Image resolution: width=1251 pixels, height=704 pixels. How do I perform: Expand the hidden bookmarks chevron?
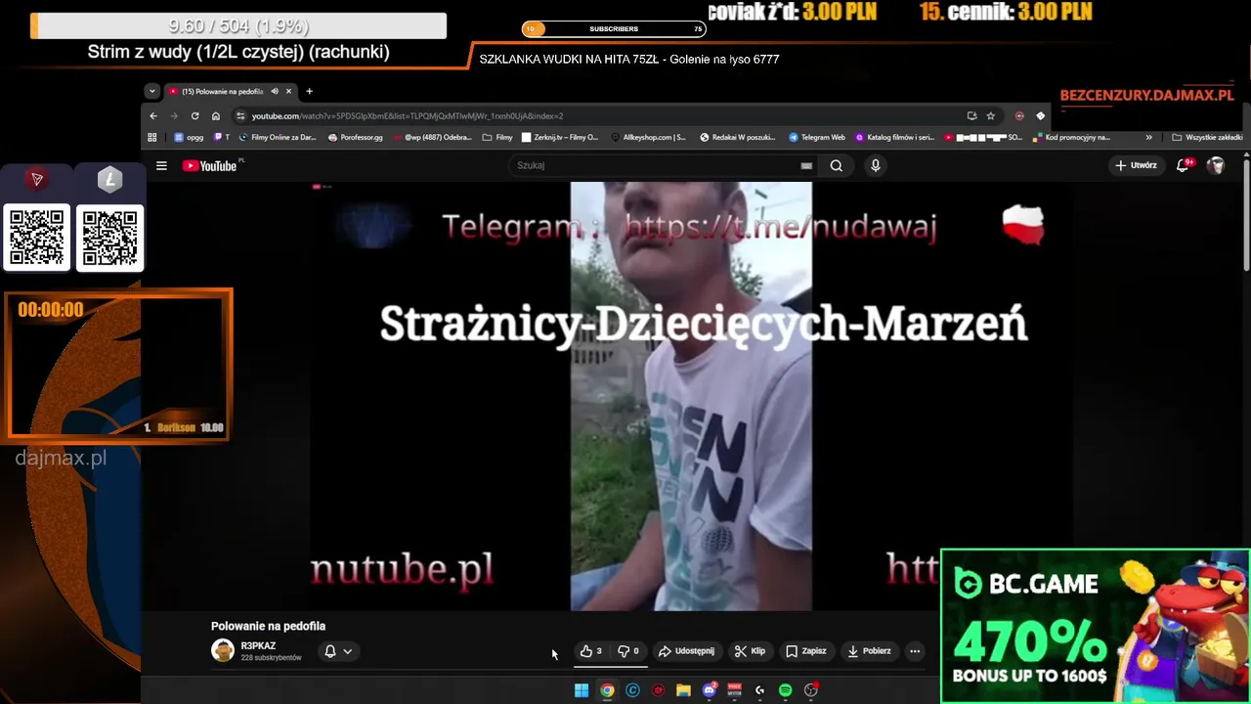coord(1148,138)
